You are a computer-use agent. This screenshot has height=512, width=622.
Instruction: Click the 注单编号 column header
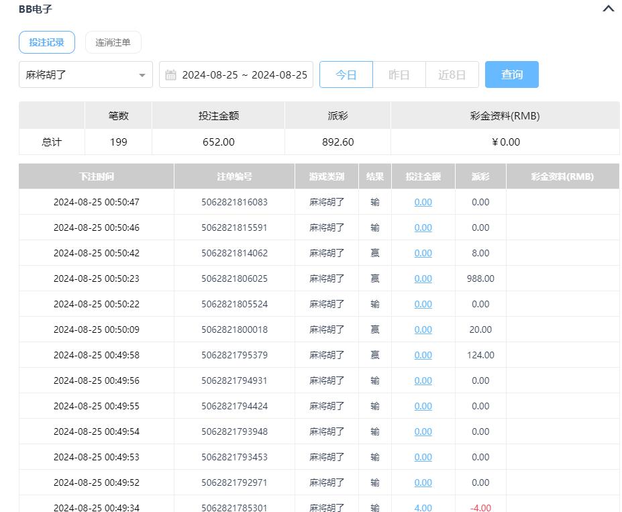point(234,176)
